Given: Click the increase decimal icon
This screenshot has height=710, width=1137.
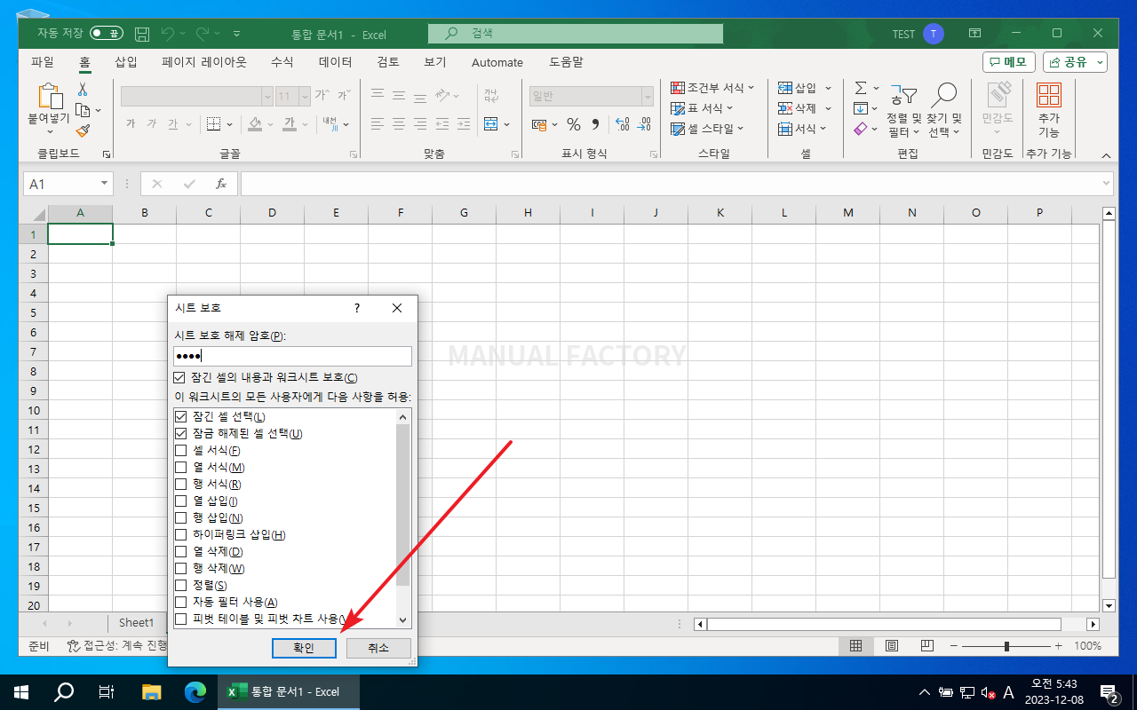Looking at the screenshot, I should point(622,124).
